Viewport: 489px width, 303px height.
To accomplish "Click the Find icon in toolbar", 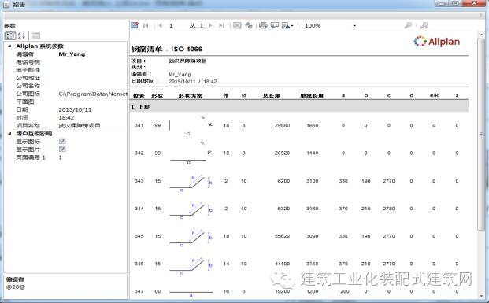I will tap(408, 25).
